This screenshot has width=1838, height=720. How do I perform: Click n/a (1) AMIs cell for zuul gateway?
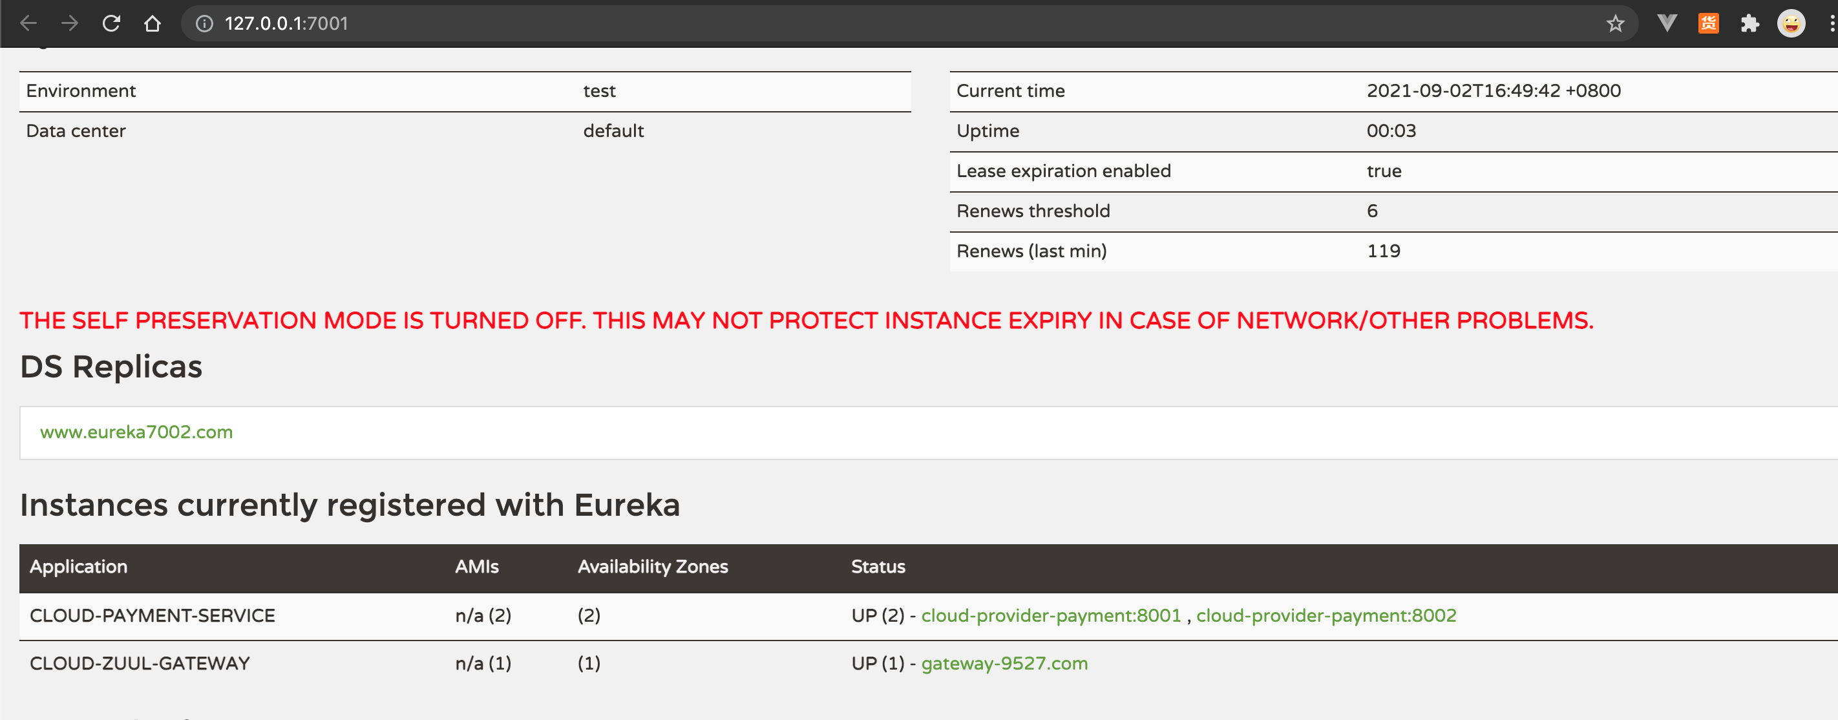pos(483,663)
